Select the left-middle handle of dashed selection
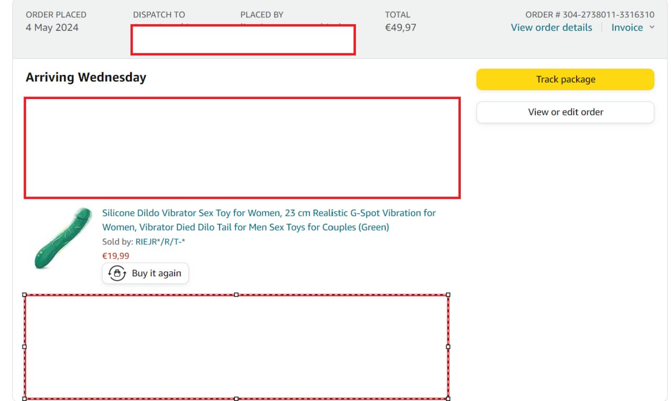 [25, 346]
